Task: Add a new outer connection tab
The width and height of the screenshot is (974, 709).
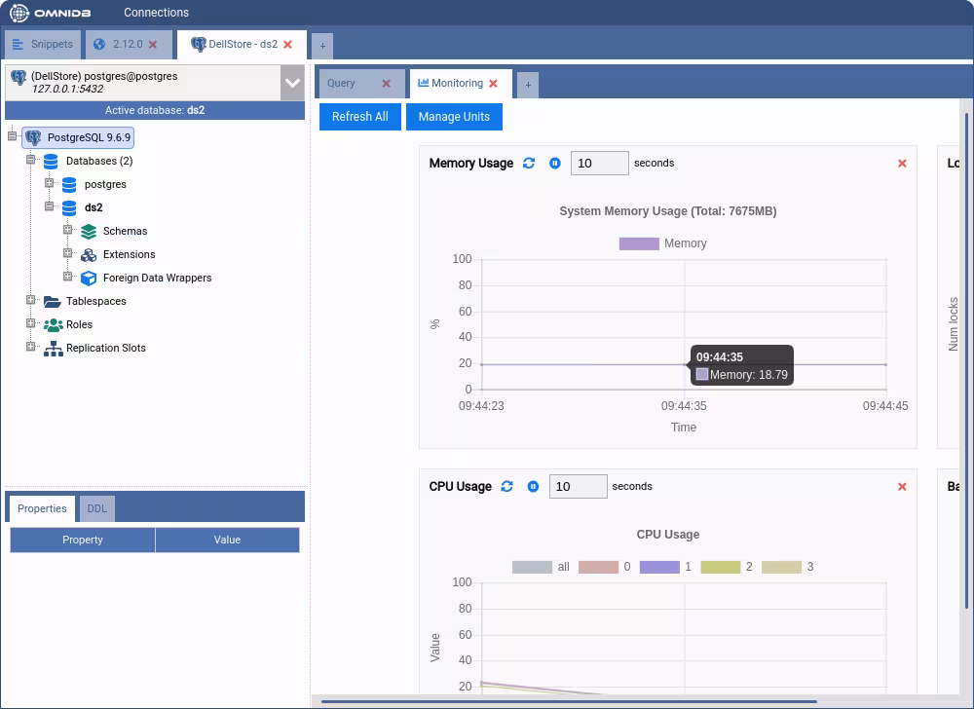Action: [322, 46]
